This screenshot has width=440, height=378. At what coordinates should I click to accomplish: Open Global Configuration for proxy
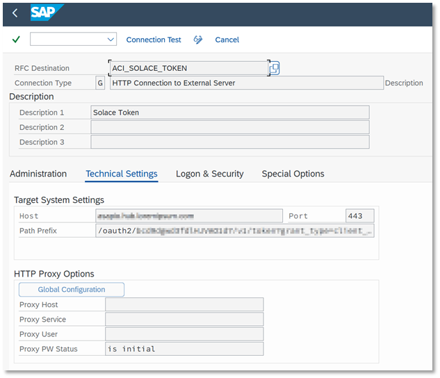72,289
